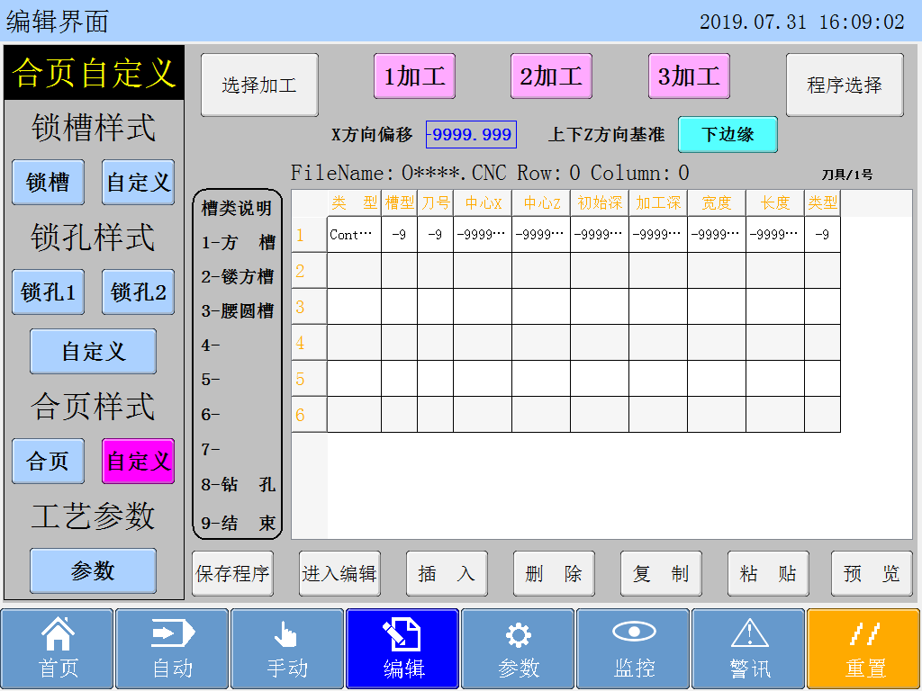Click the orange 重置 reset button
This screenshot has height=691, width=922.
coord(863,649)
